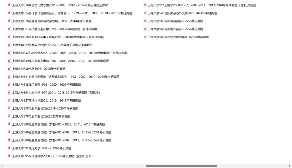Click the icon beside 上海大学966电影制片管理实务 entry
The height and width of the screenshot is (168, 292).
145,37
